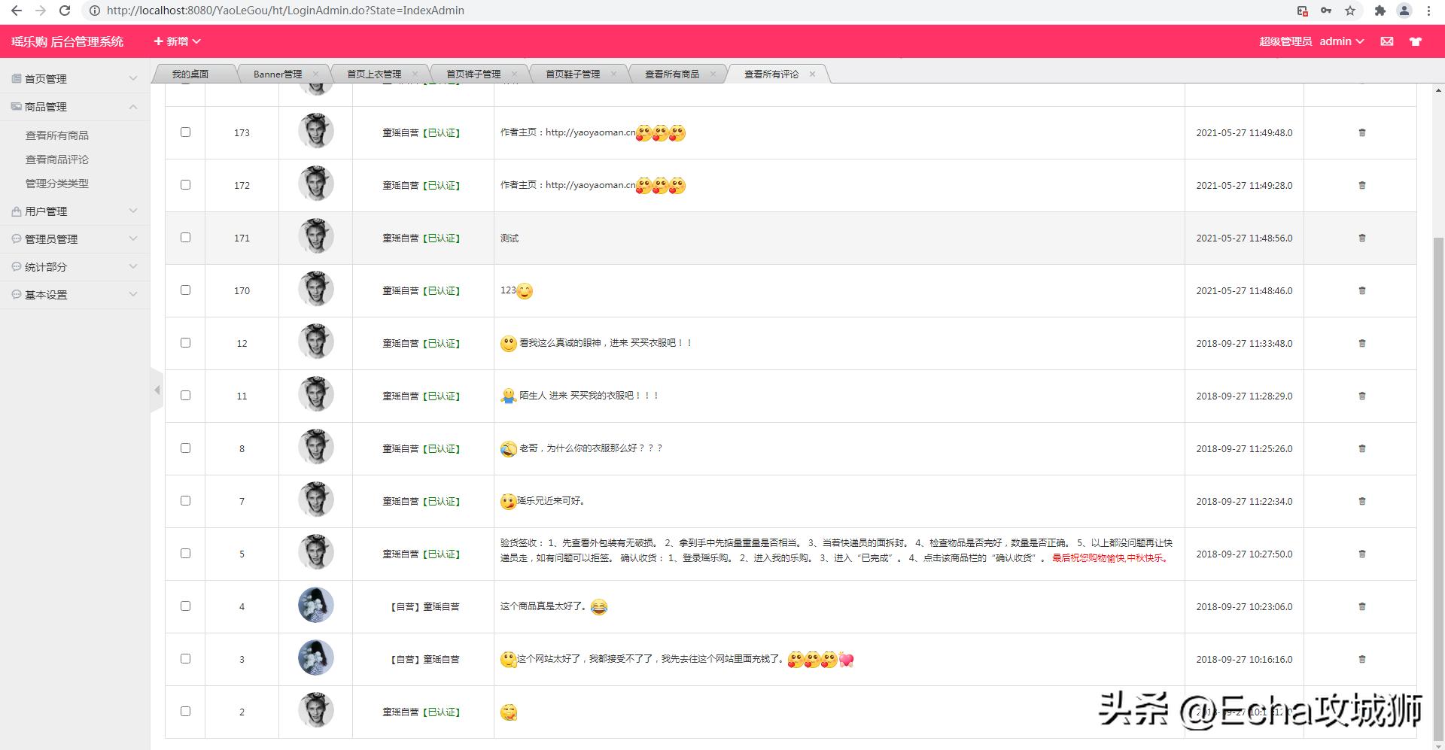
Task: Open 查看所有商品 from the sidebar
Action: [56, 135]
